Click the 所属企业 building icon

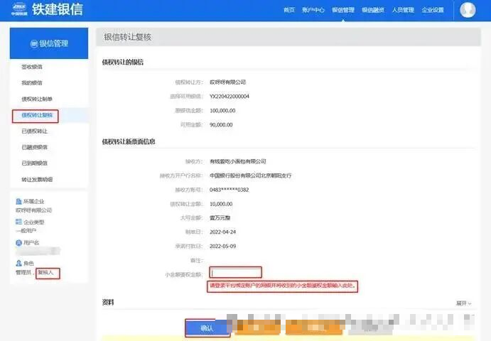pos(19,202)
